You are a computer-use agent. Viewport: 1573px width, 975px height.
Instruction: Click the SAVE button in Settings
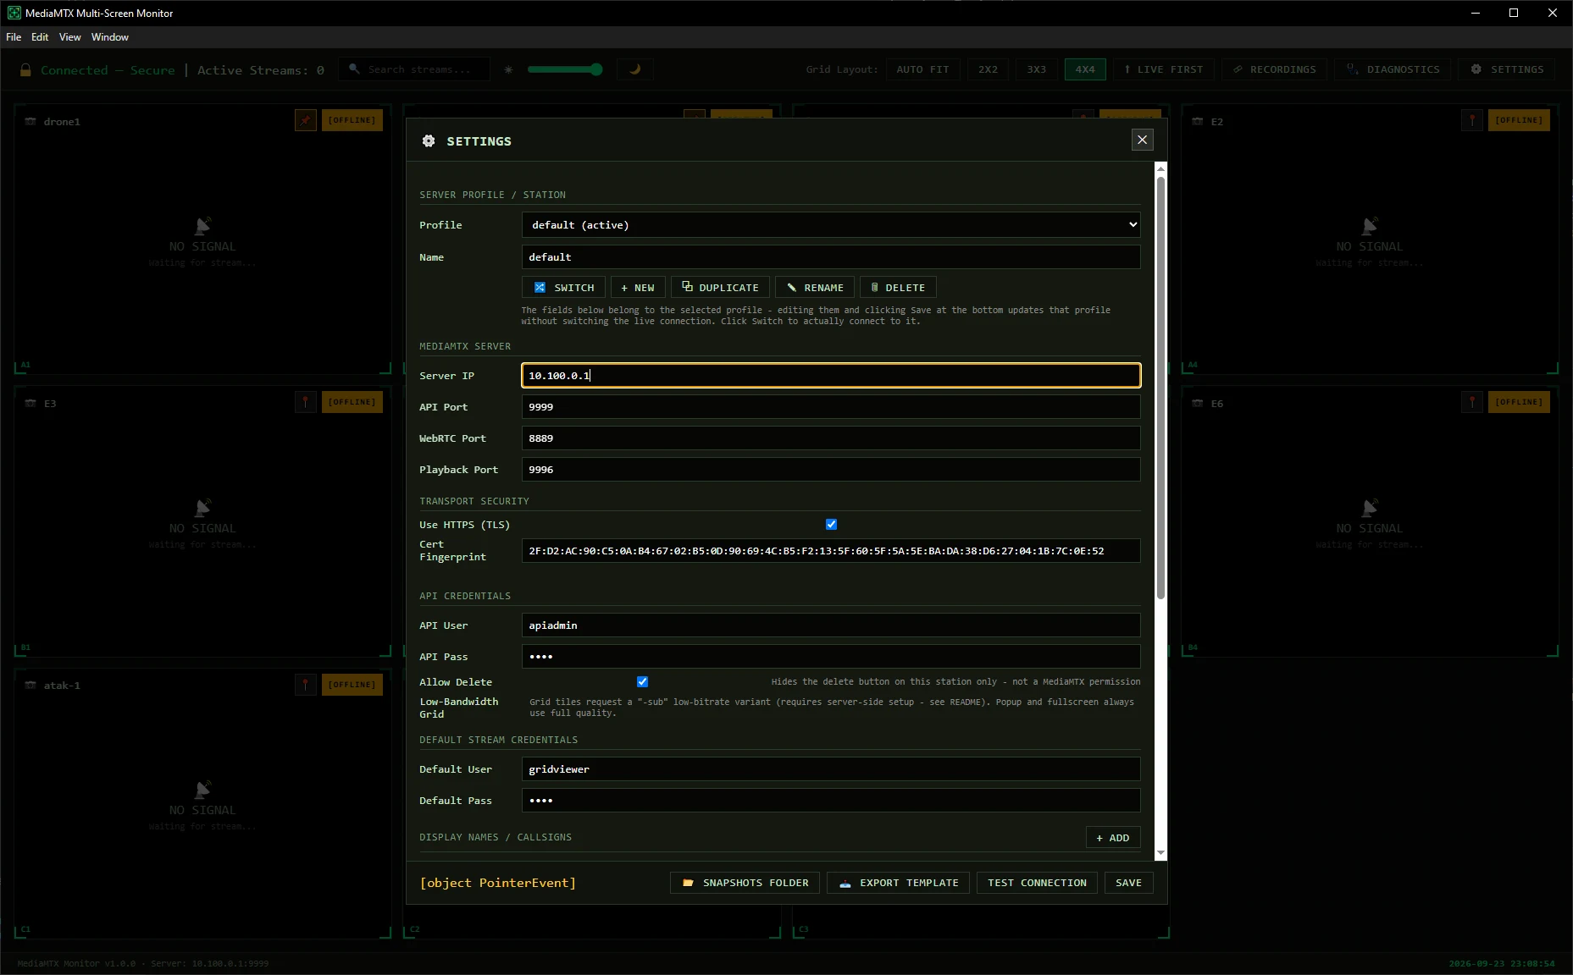1129,883
